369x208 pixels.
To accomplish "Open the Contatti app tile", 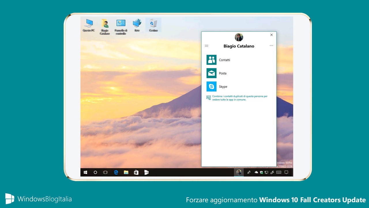I will tap(211, 60).
